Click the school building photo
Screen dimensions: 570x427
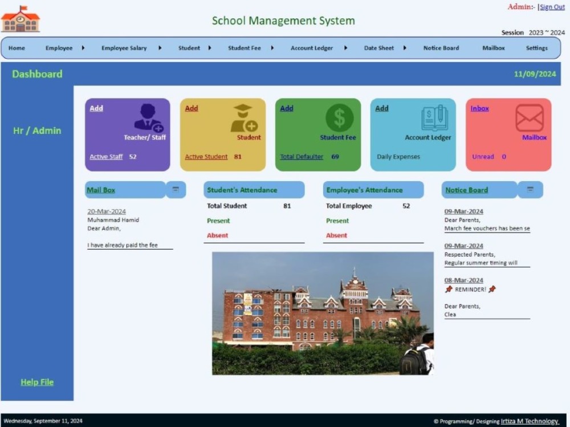322,314
